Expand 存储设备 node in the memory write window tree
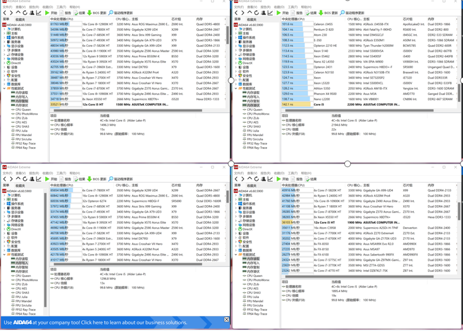 pos(4,221)
